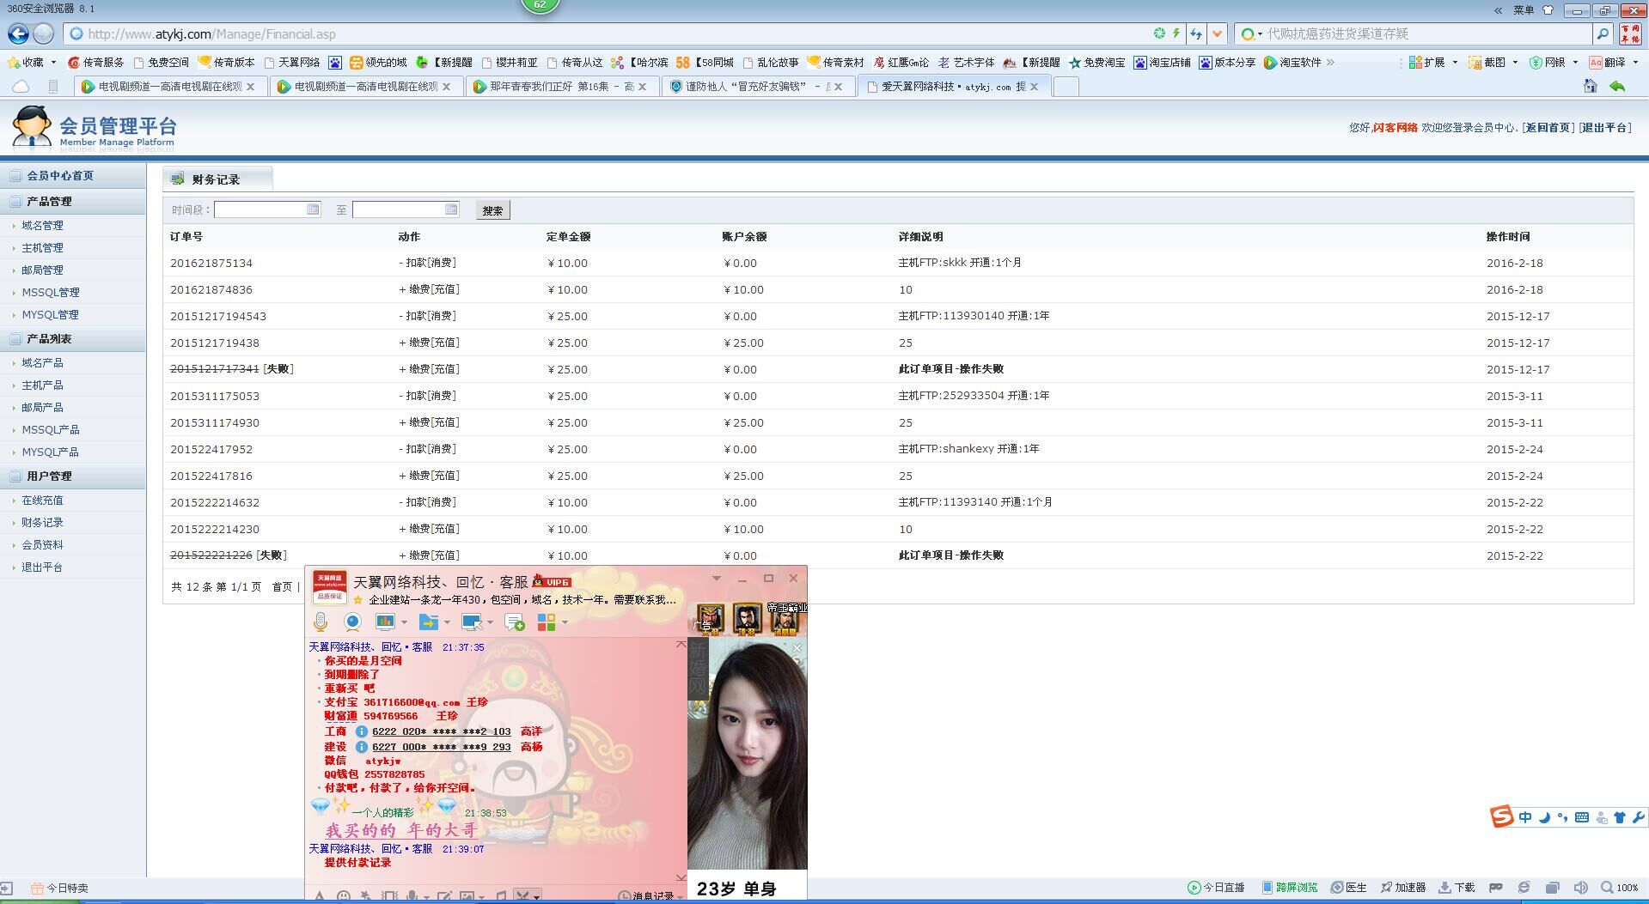Click the 搜索 search button

[x=492, y=210]
